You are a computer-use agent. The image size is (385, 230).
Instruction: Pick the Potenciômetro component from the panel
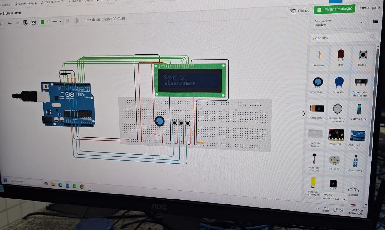(x=318, y=83)
